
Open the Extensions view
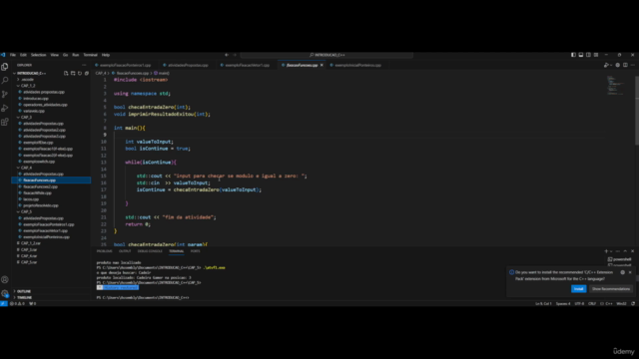(x=5, y=122)
